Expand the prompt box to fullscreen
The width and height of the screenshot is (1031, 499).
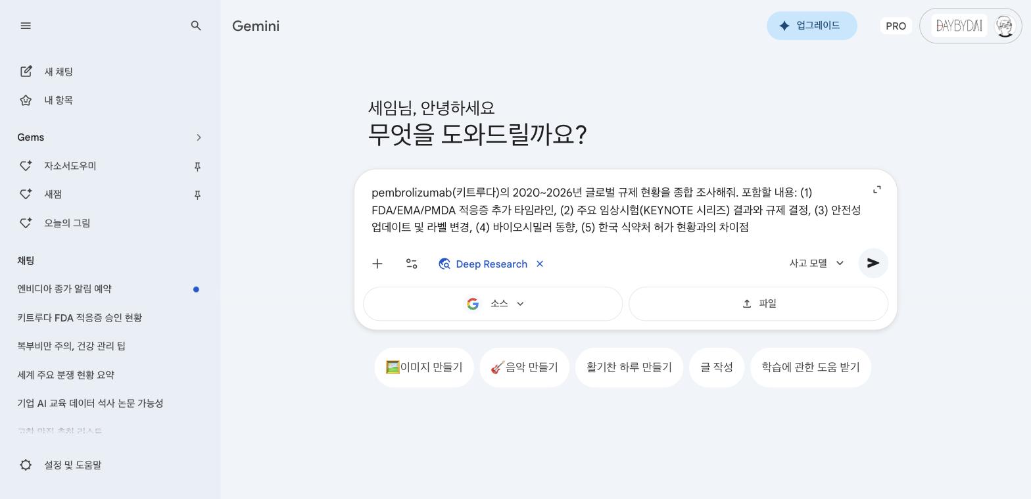876,189
